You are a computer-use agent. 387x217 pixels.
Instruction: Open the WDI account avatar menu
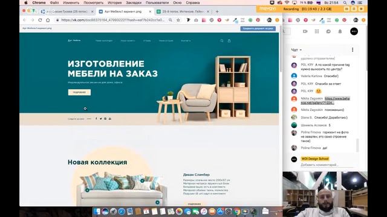(x=354, y=31)
